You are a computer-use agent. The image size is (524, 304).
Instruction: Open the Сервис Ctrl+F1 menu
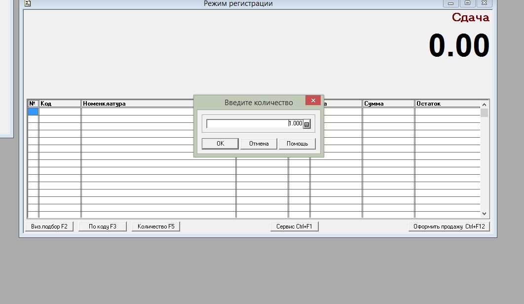coord(294,227)
